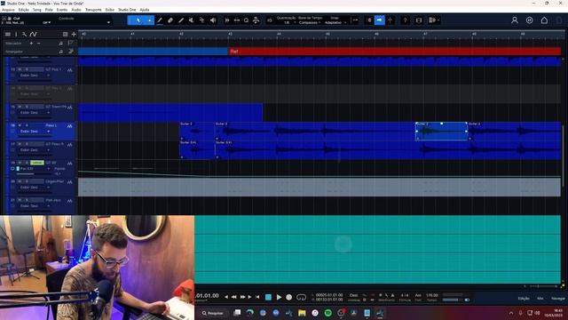Screen dimensions: 568x320
Task: Select the Bend tool
Action: 201,20
